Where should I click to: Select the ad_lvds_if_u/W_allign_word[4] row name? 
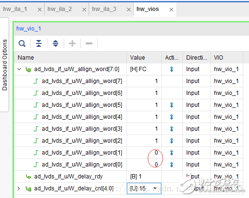tap(82, 117)
